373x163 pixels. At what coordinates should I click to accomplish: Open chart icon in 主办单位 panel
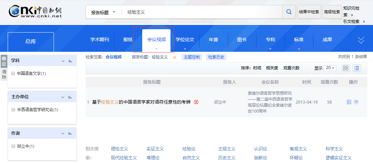click(70, 97)
